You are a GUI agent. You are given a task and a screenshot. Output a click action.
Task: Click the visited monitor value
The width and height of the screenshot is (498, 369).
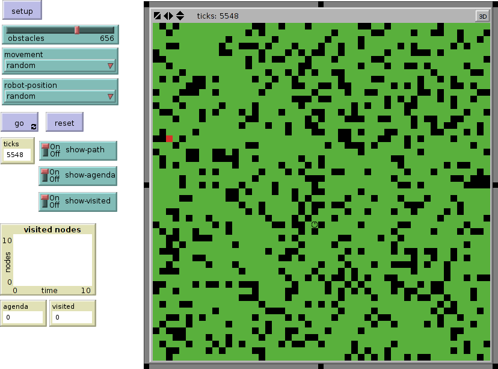click(x=72, y=317)
